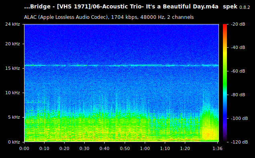Screen dimensions: 255x158
Task: Click the '0:50' time axis label
Action: click(x=125, y=148)
